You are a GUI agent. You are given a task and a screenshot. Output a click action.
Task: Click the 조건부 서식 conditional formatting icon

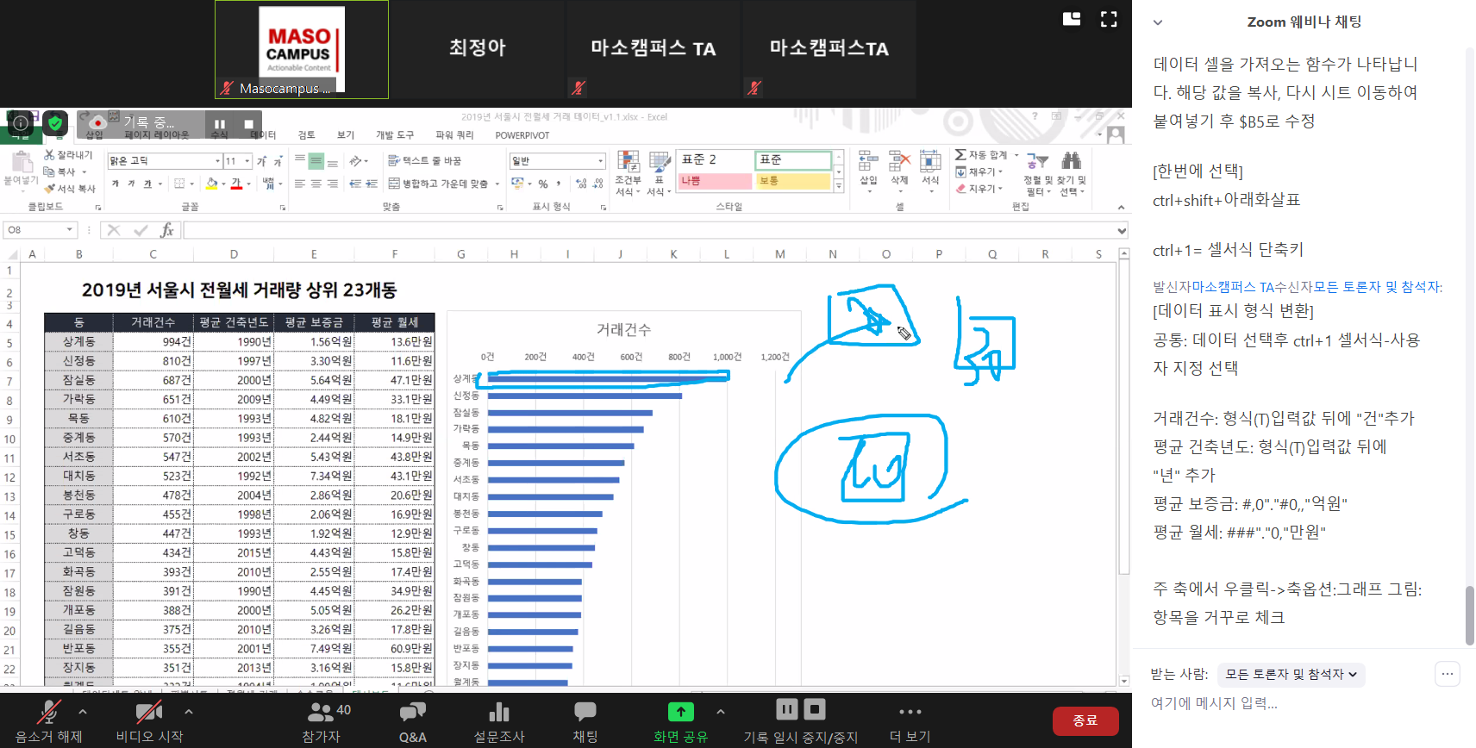[629, 172]
